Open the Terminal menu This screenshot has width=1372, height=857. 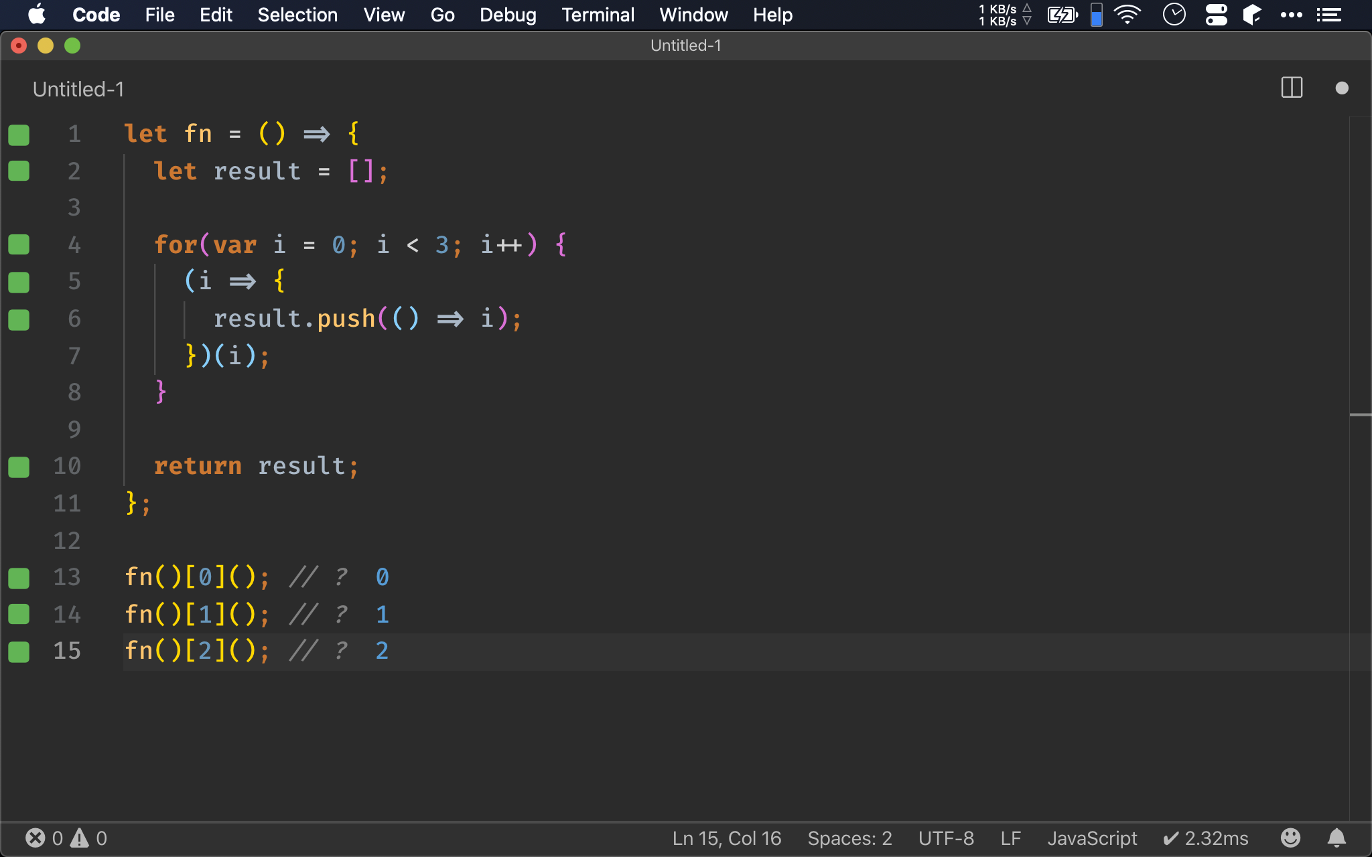click(x=598, y=15)
